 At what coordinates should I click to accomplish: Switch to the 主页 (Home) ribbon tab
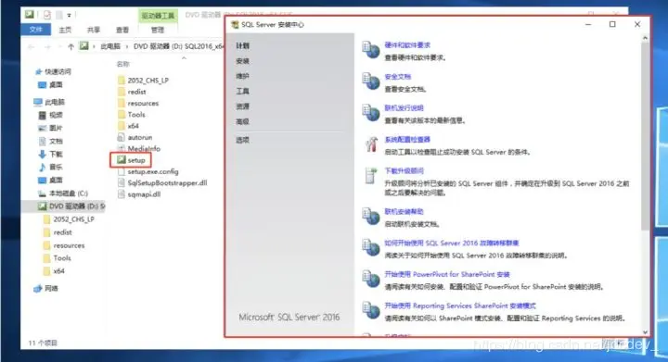pyautogui.click(x=65, y=30)
